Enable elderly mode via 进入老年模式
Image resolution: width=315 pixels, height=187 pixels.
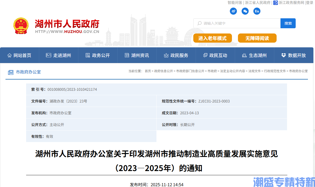tap(212, 38)
